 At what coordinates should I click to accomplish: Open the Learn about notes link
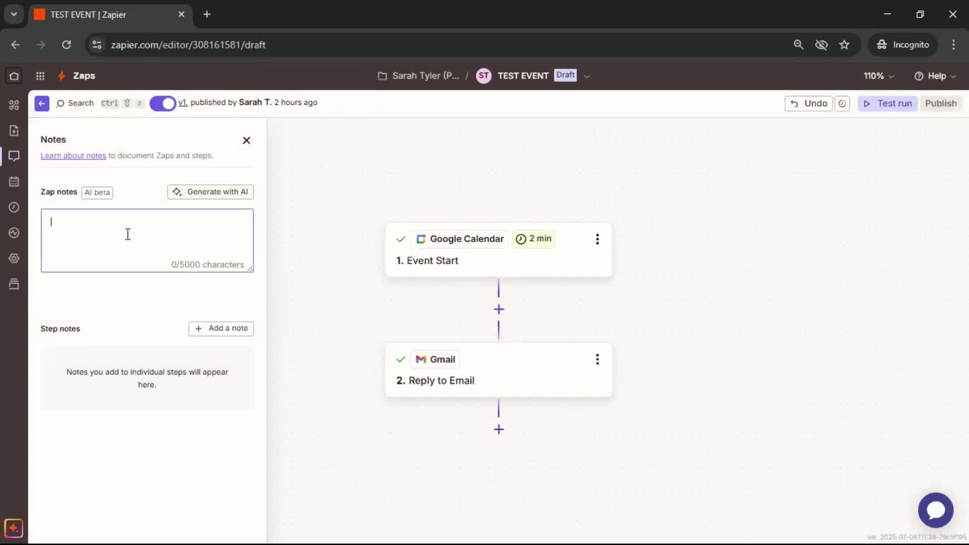coord(73,155)
